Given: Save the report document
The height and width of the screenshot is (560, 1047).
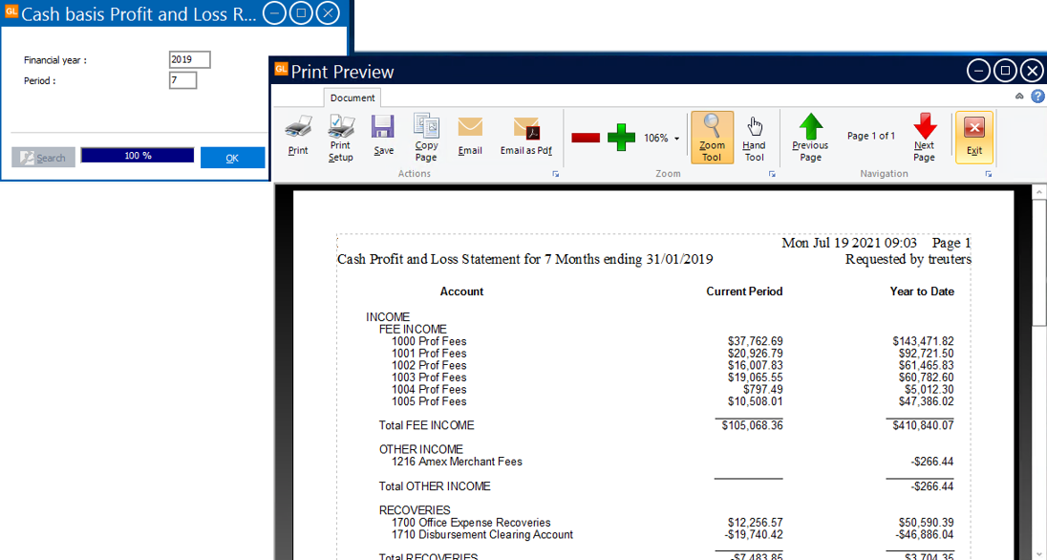Looking at the screenshot, I should [383, 137].
